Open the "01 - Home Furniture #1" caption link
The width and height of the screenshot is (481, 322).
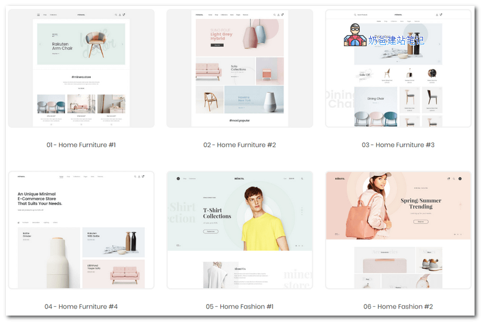(81, 145)
